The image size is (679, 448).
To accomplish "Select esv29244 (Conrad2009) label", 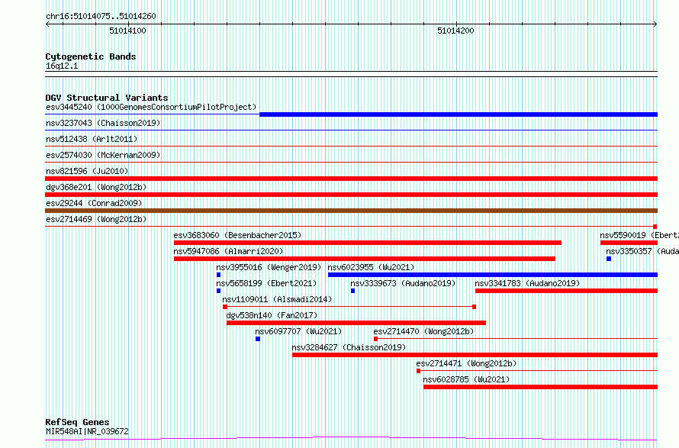I will tap(94, 203).
